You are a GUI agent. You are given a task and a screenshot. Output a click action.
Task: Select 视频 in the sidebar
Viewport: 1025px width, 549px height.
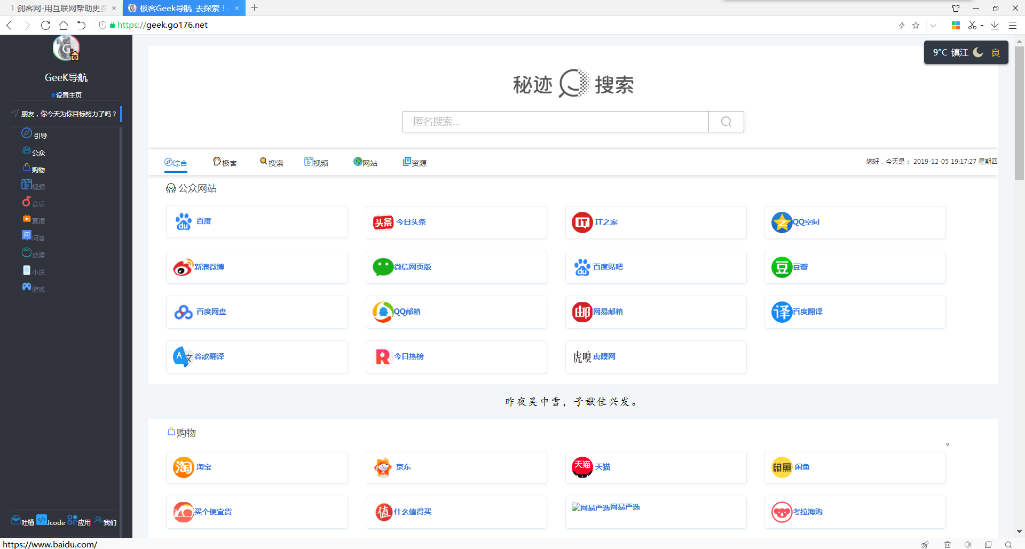(33, 185)
